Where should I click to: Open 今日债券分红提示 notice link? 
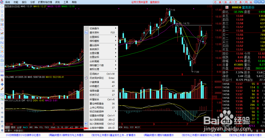point(23,135)
